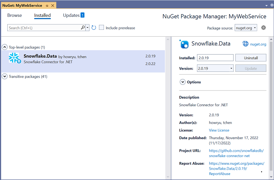This screenshot has width=274, height=180.
Task: Click the Snowflake.Data icon in details pane
Action: click(x=184, y=44)
